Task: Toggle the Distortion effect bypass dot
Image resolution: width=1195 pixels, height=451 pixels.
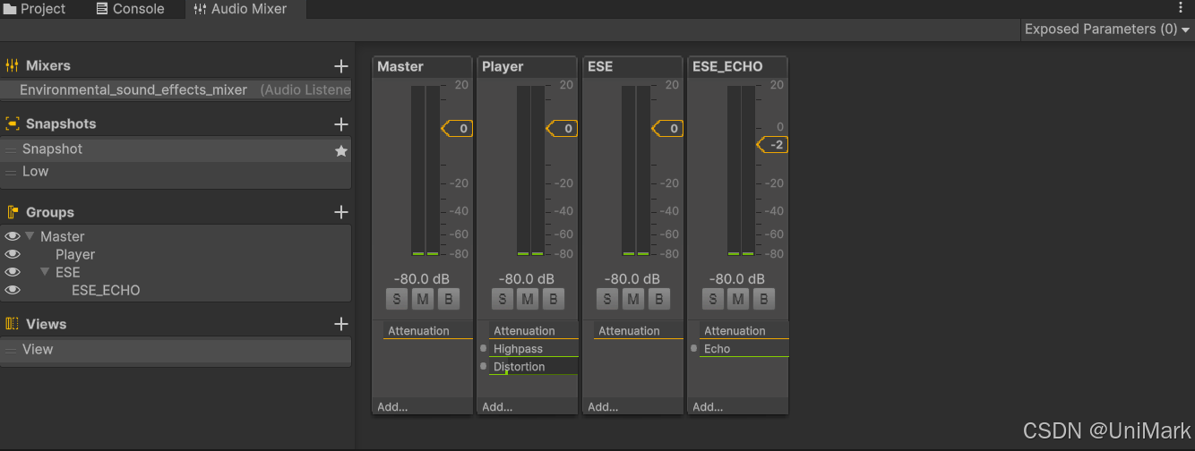Action: [484, 367]
